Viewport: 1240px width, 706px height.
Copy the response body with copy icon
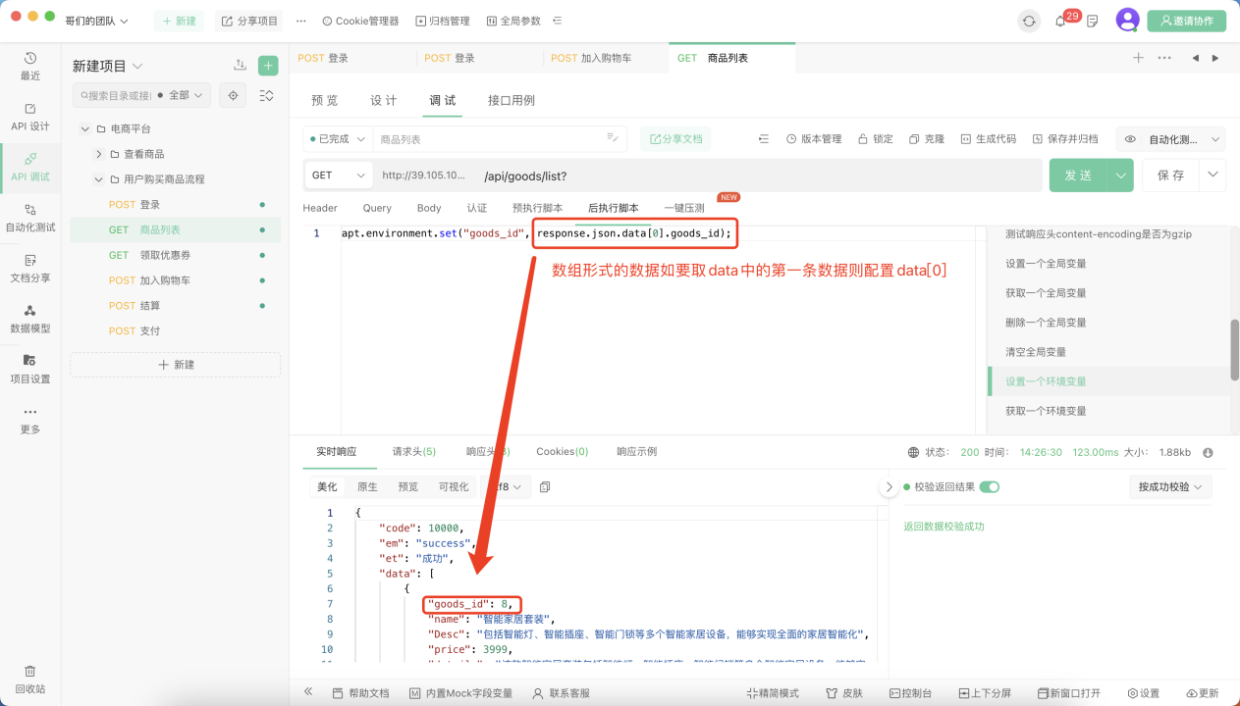[x=545, y=486]
